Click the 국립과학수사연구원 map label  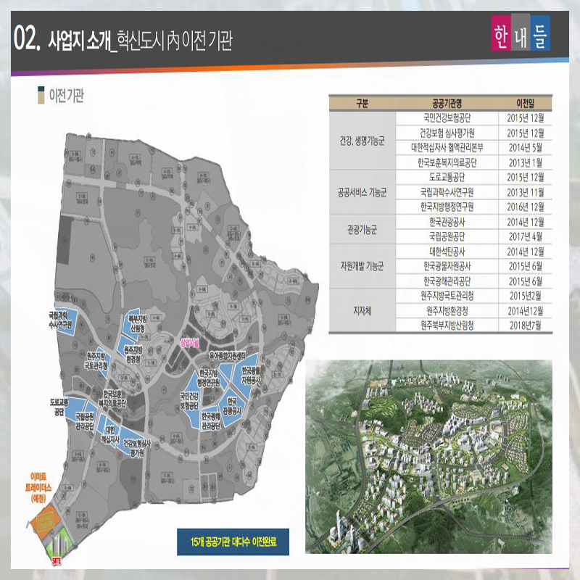[60, 320]
